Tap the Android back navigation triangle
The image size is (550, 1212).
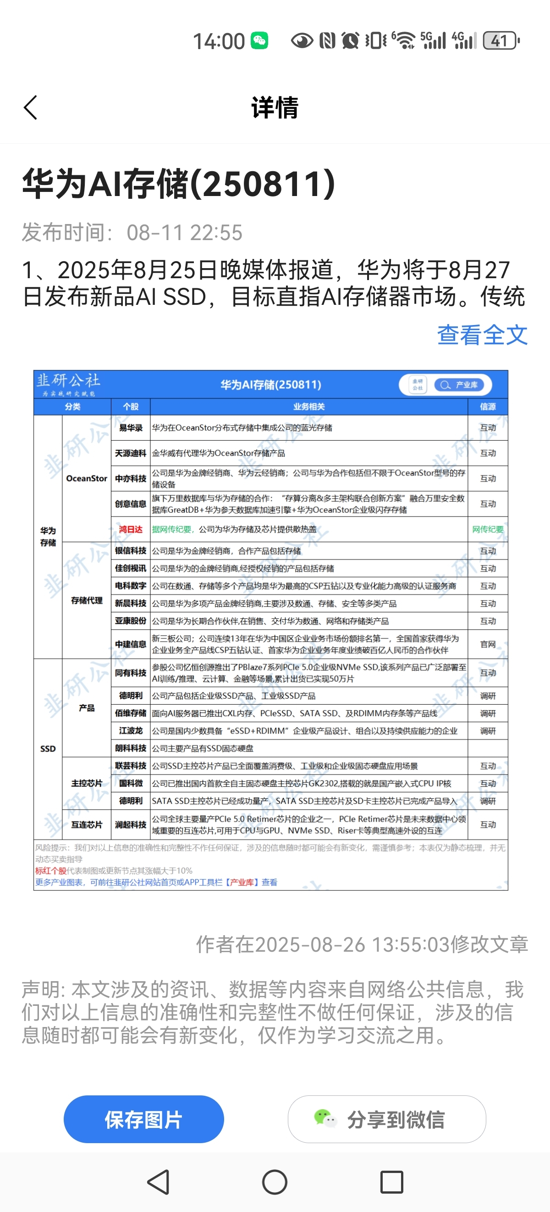pos(158,1182)
